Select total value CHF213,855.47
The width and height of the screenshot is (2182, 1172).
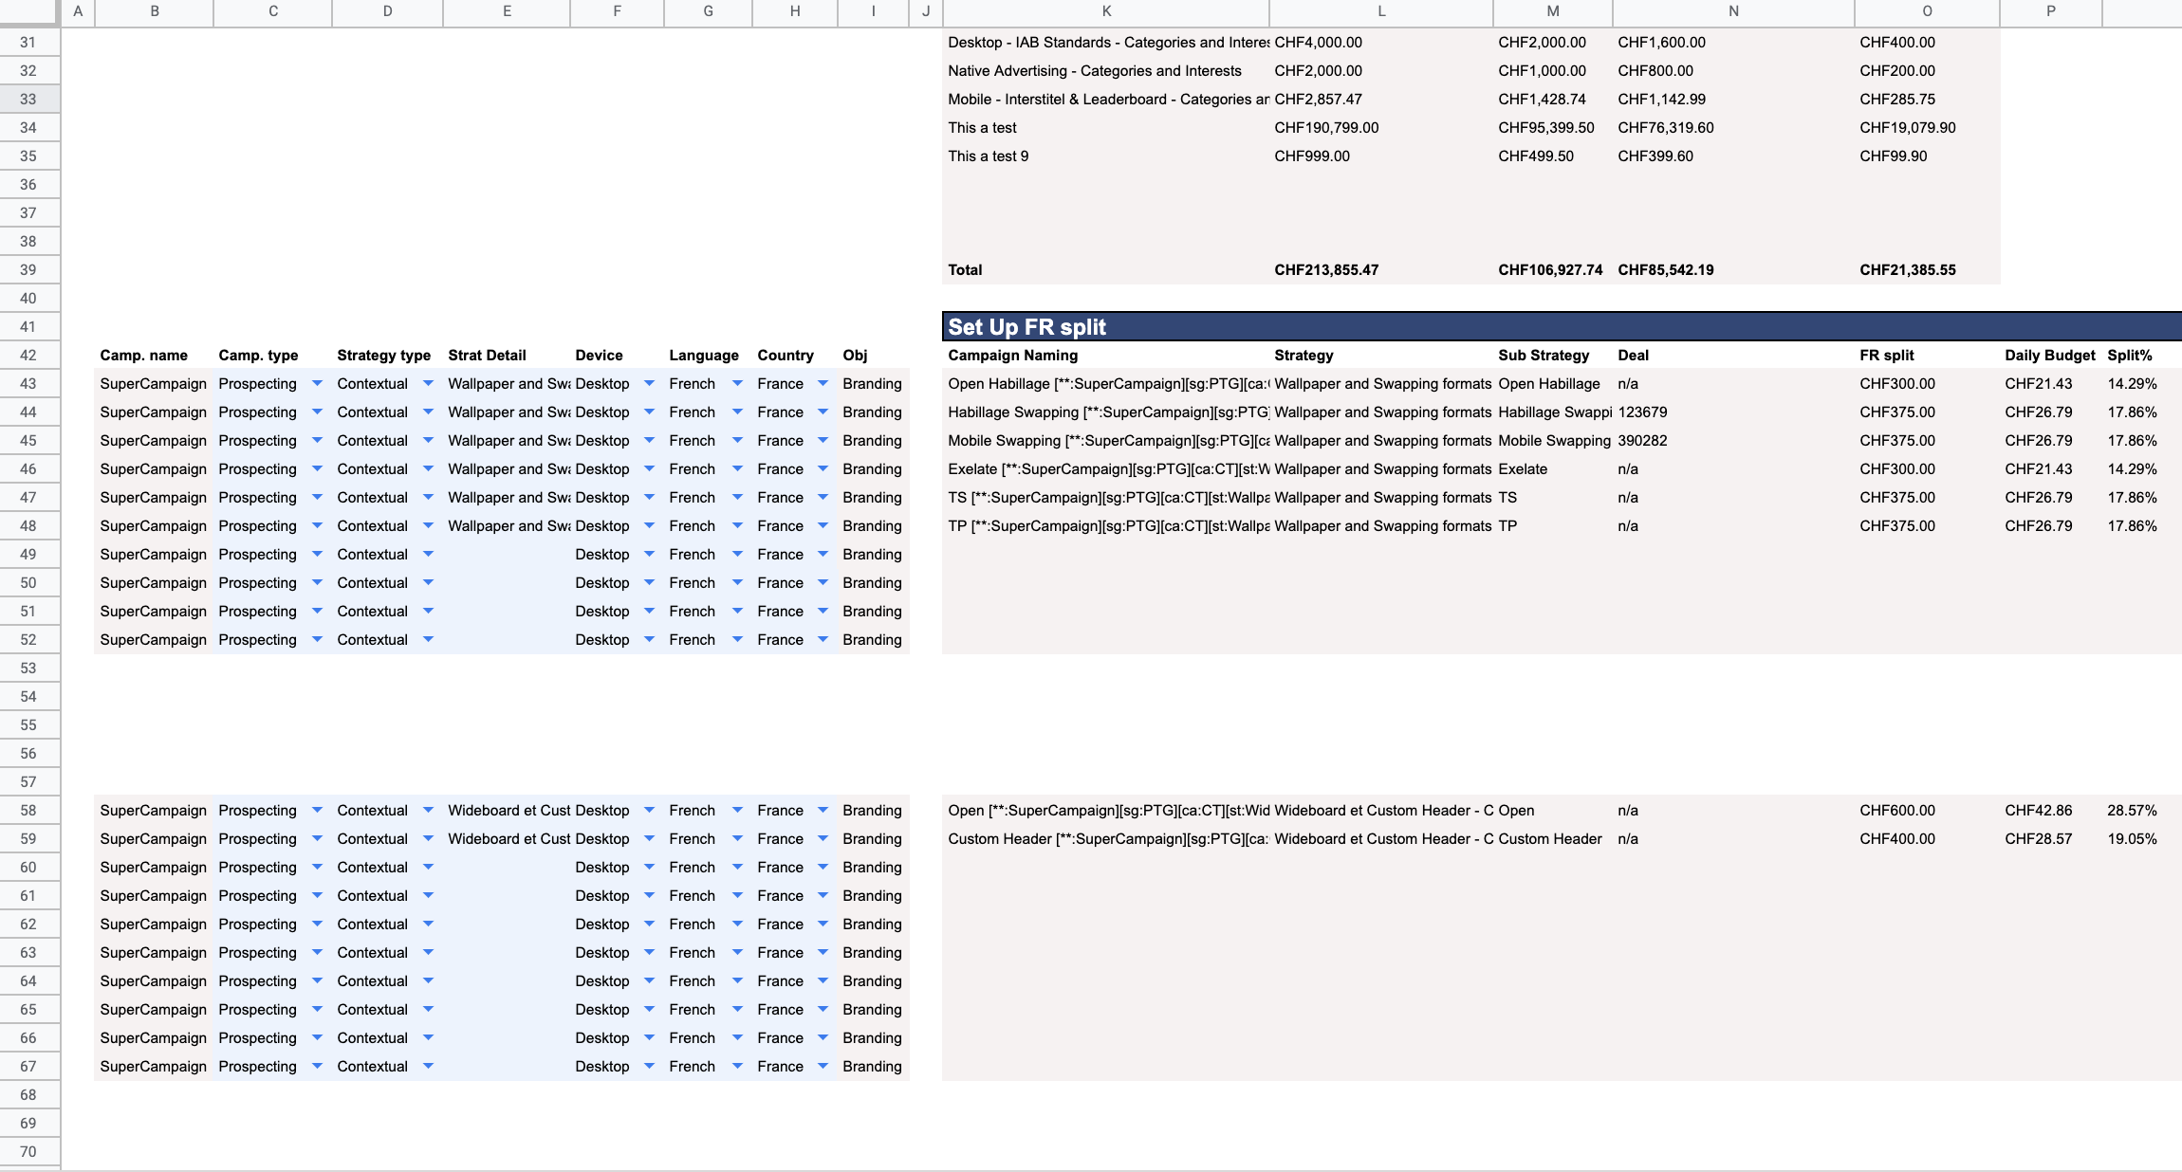(x=1381, y=270)
